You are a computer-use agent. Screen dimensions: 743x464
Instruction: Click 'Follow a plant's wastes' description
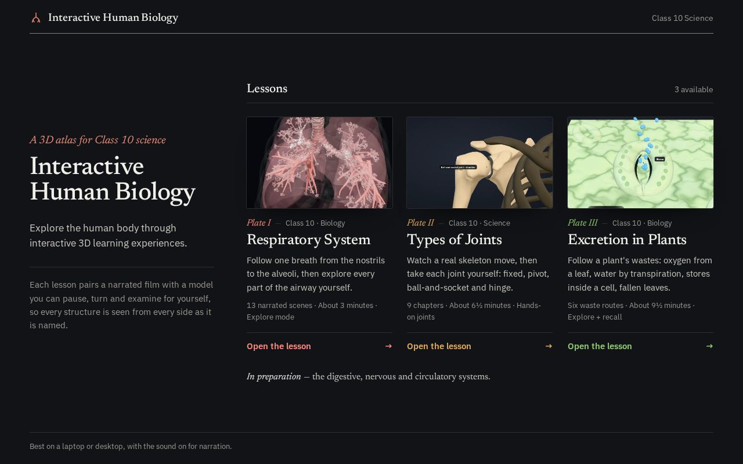(x=640, y=274)
